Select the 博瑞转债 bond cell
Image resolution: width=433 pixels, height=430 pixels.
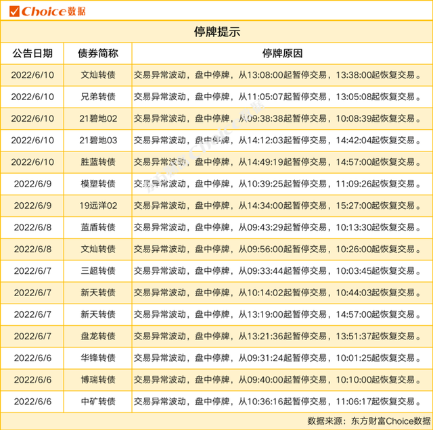pyautogui.click(x=98, y=379)
